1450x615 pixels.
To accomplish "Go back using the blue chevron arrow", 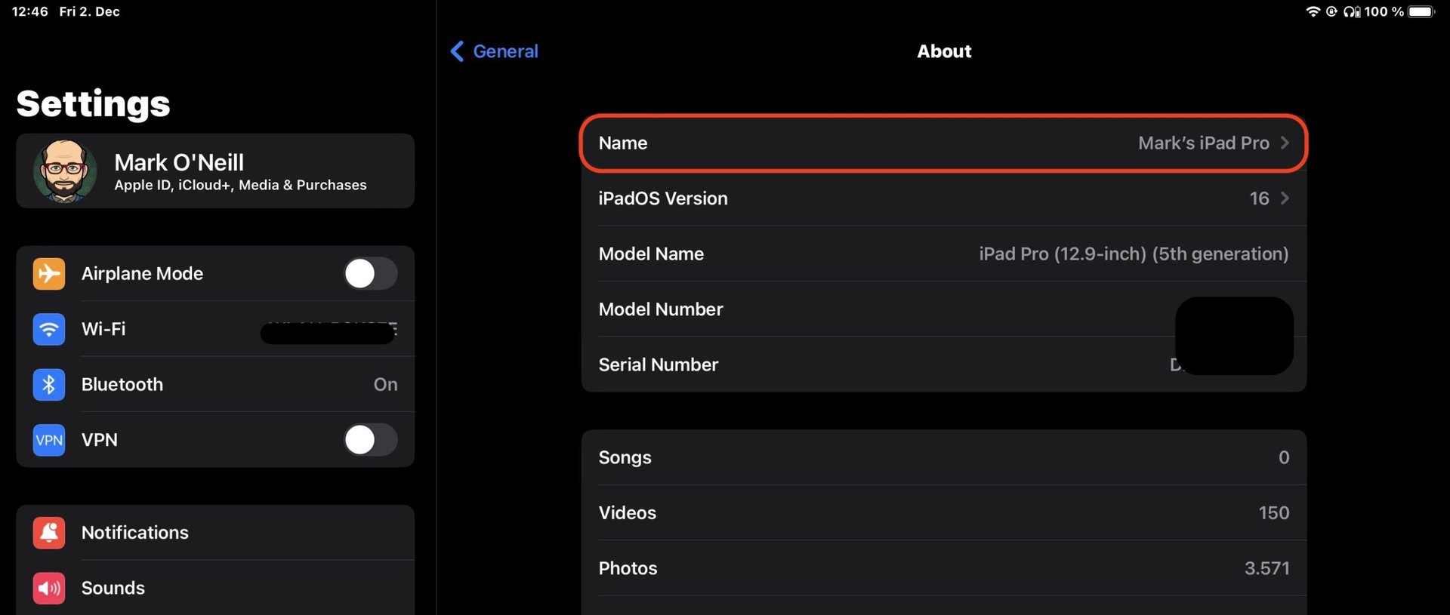I will (x=457, y=51).
